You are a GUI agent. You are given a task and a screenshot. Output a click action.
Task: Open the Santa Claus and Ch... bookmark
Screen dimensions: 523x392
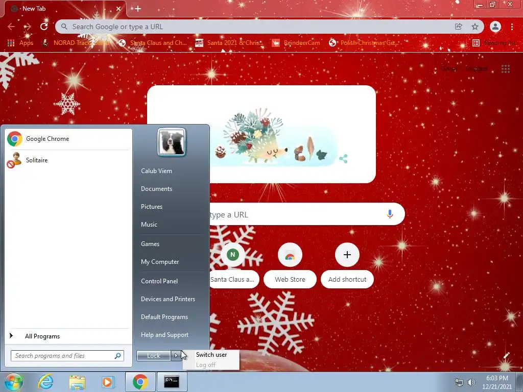point(153,43)
